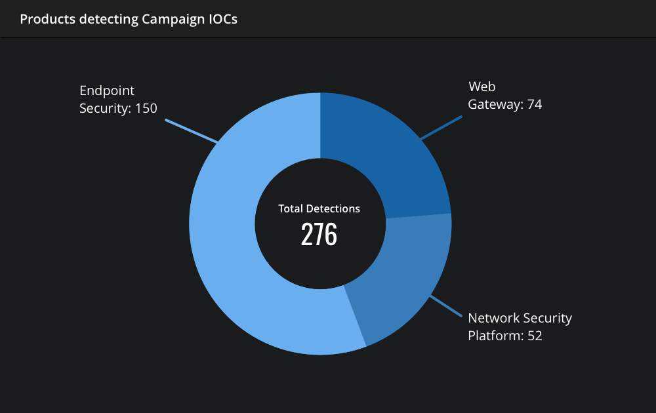Click the word 'Web' above Gateway

tap(482, 87)
